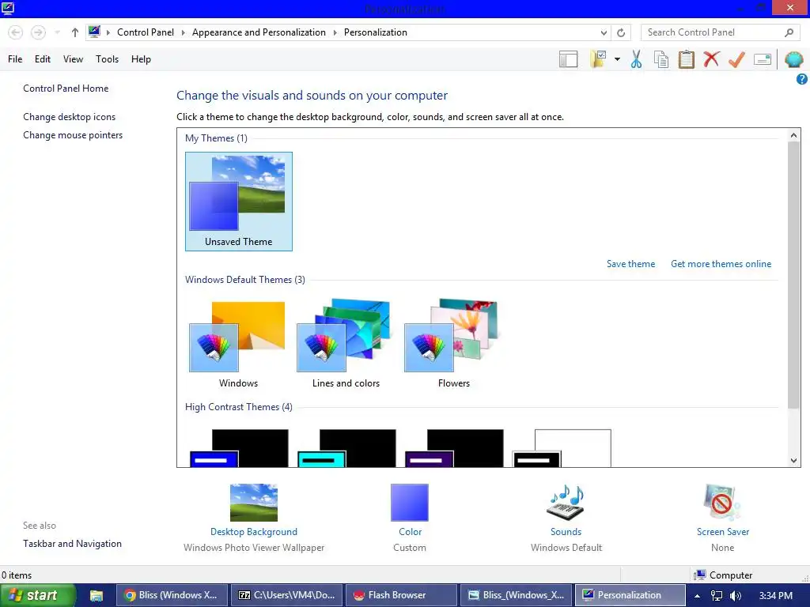810x607 pixels.
Task: Click Get more themes online
Action: (721, 264)
